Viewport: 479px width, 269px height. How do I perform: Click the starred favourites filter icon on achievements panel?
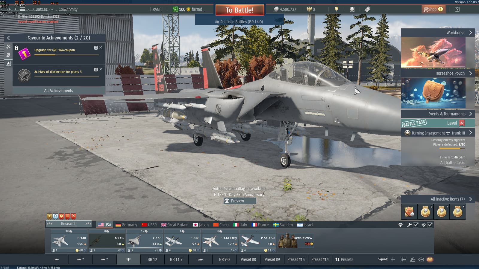point(8,63)
